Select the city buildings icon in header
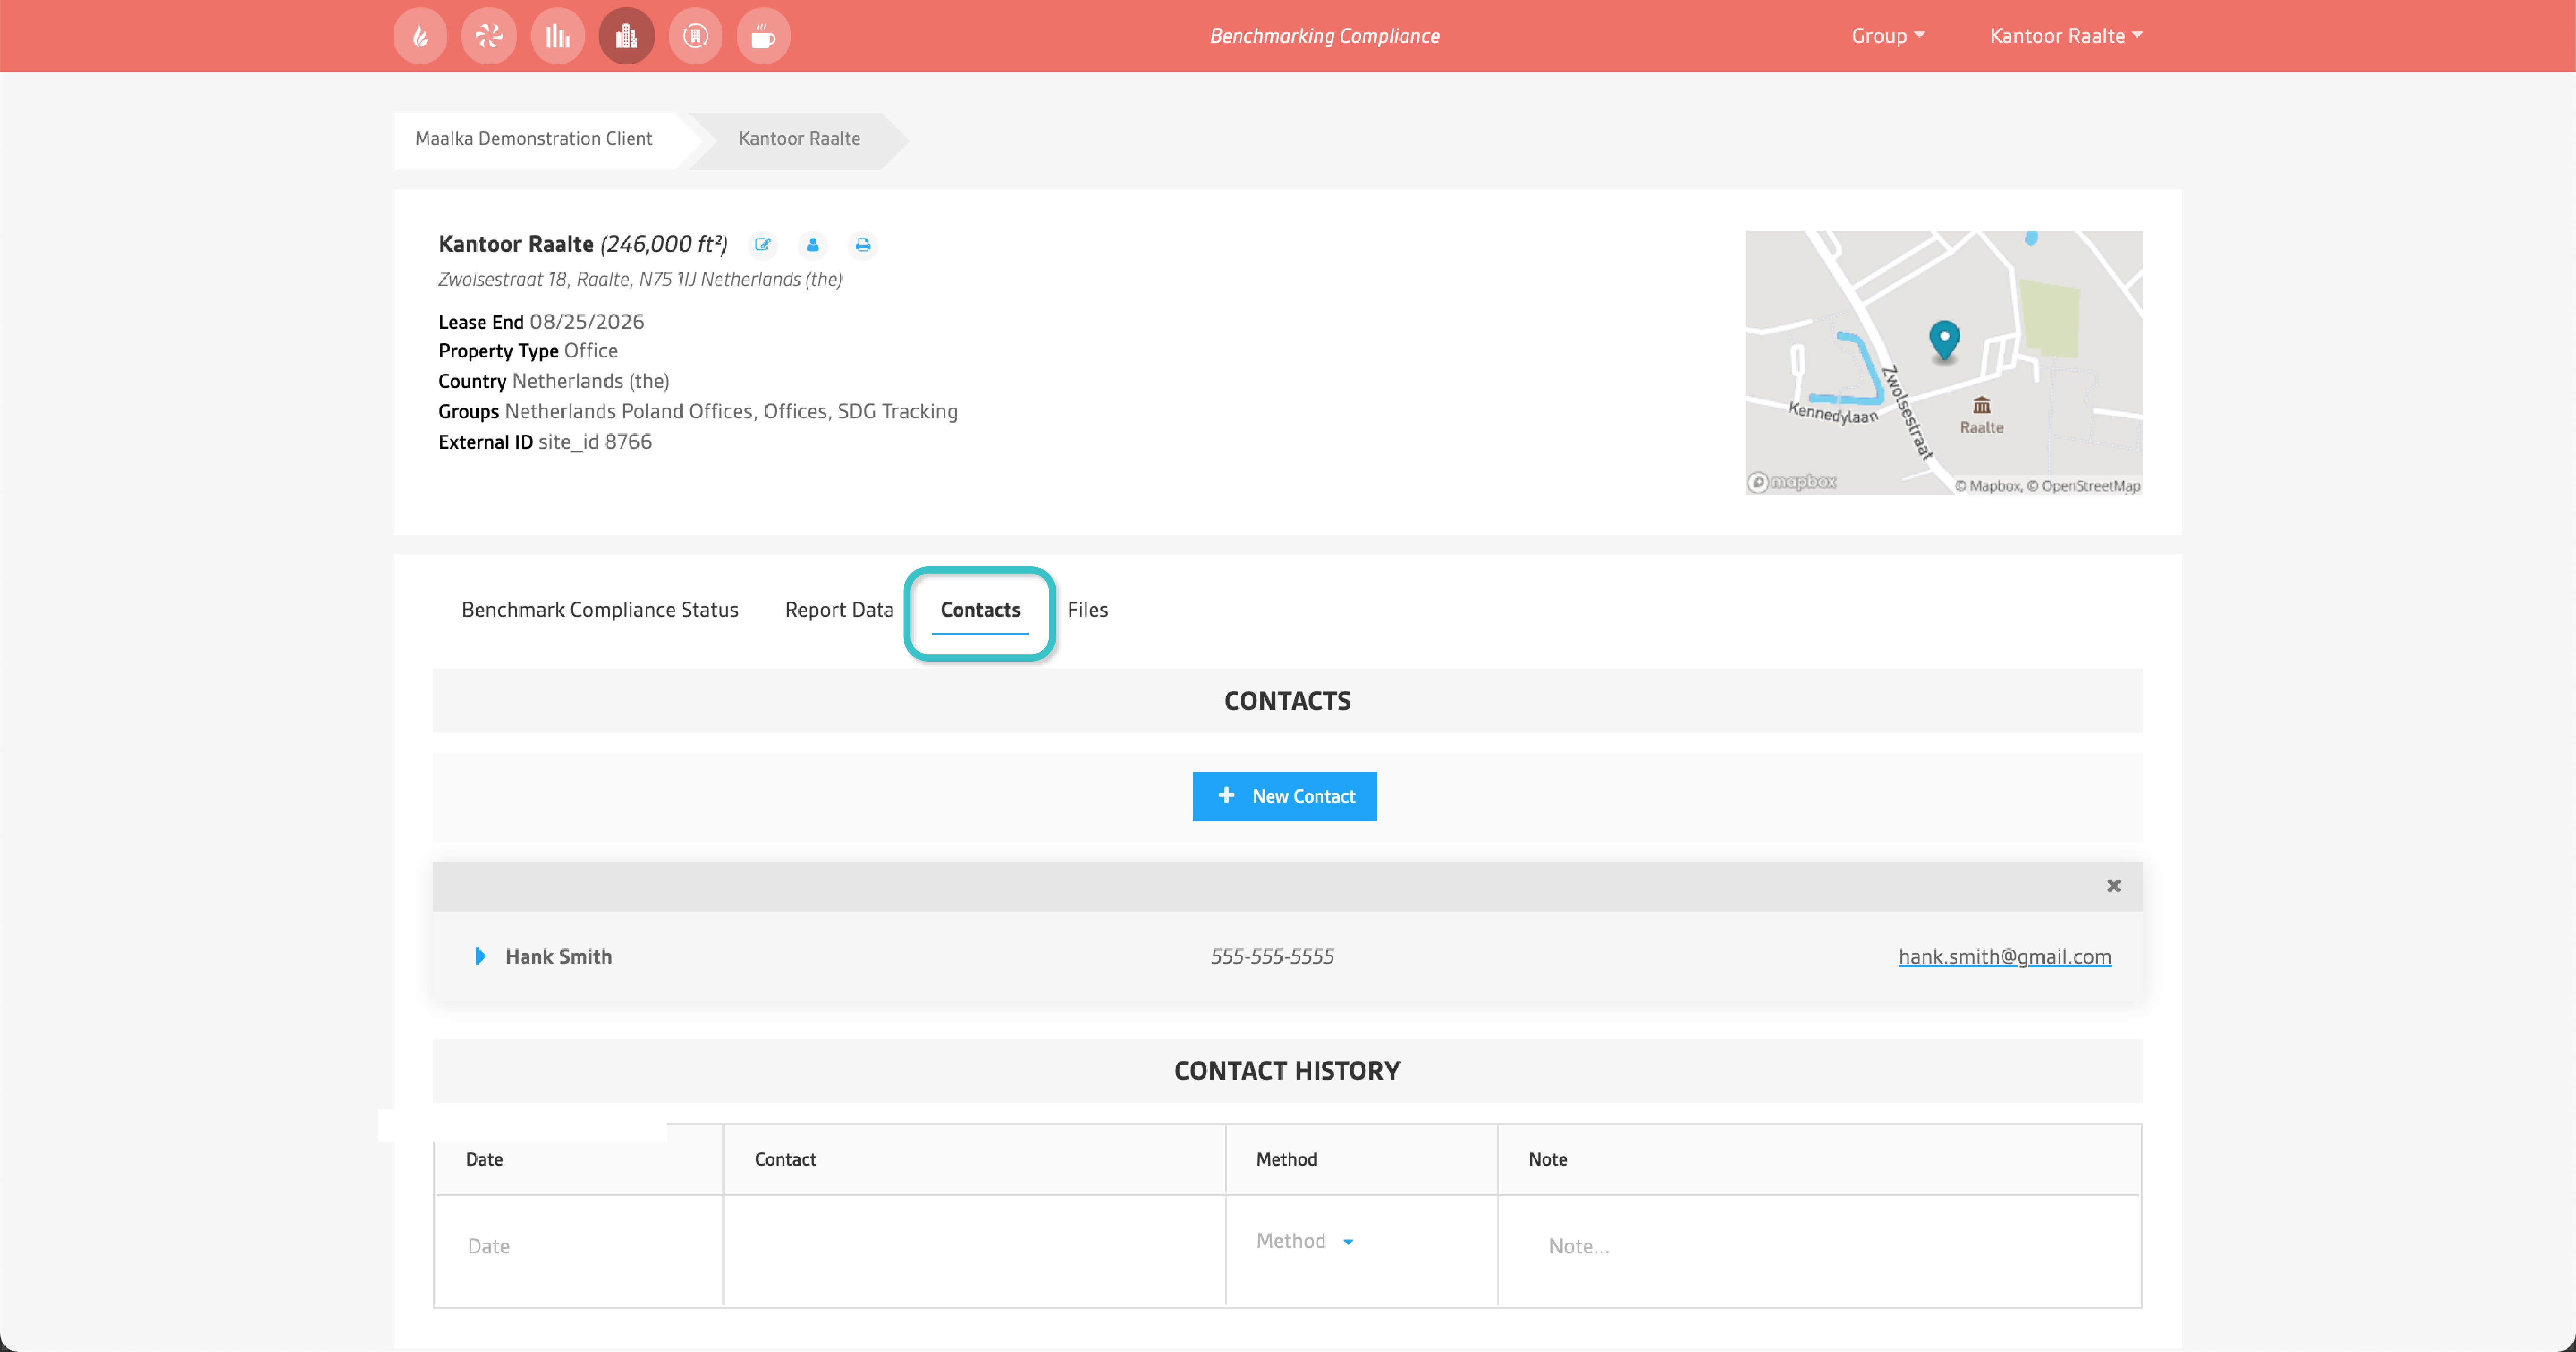Image resolution: width=2576 pixels, height=1352 pixels. pos(627,36)
